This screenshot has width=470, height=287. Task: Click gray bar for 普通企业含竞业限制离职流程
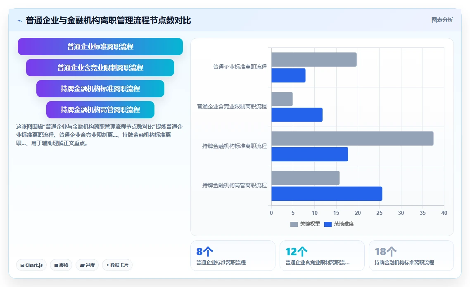(x=282, y=99)
